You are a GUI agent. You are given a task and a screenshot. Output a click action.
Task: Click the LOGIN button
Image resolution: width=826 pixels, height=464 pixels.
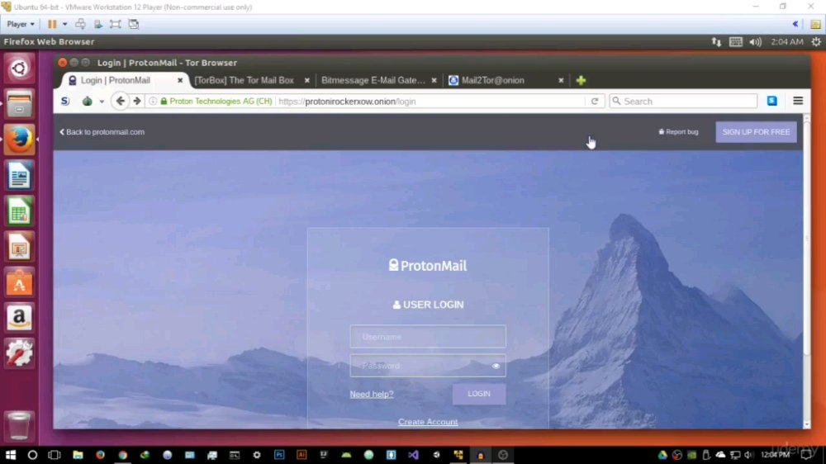coord(479,394)
